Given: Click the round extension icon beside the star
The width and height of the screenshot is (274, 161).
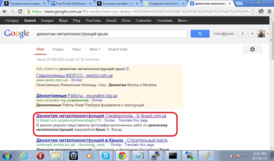Looking at the screenshot, I should coord(261,12).
